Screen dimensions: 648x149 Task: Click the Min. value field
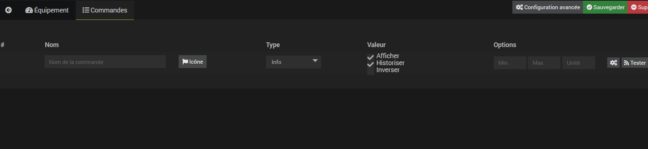510,63
